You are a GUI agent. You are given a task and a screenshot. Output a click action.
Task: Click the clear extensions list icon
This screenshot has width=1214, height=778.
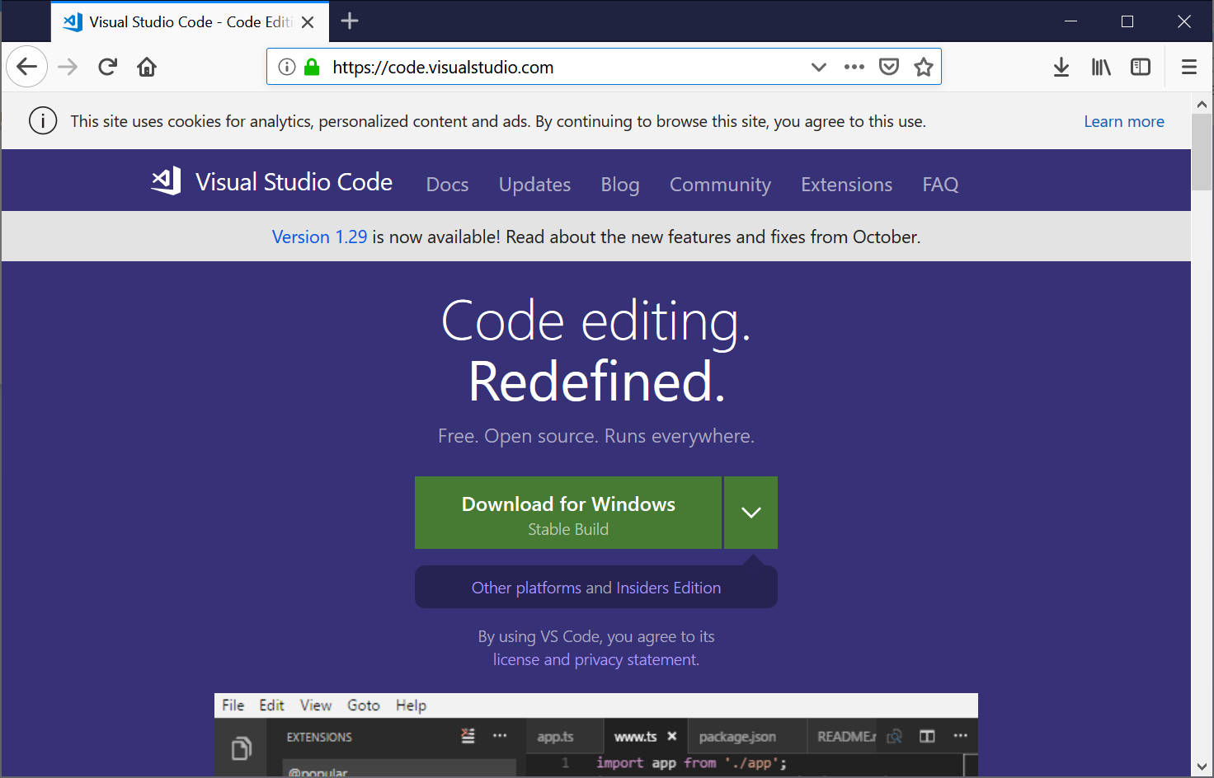[468, 736]
